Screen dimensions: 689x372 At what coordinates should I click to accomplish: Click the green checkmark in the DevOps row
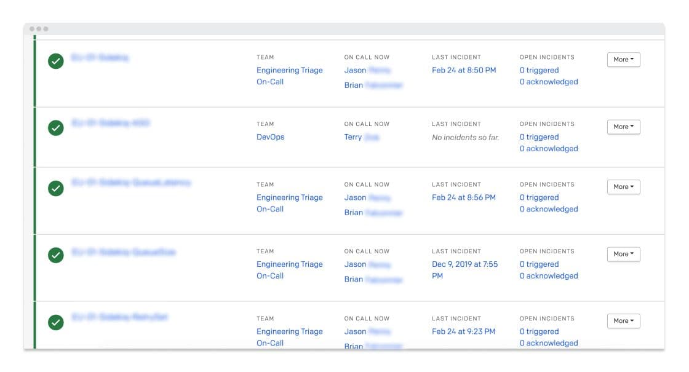tap(56, 128)
